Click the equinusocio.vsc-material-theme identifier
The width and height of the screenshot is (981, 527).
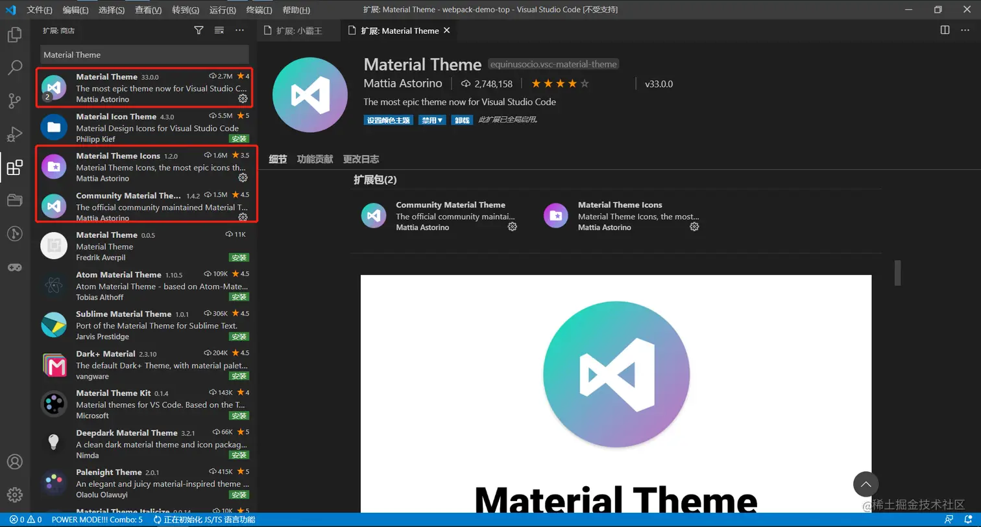[x=553, y=64]
